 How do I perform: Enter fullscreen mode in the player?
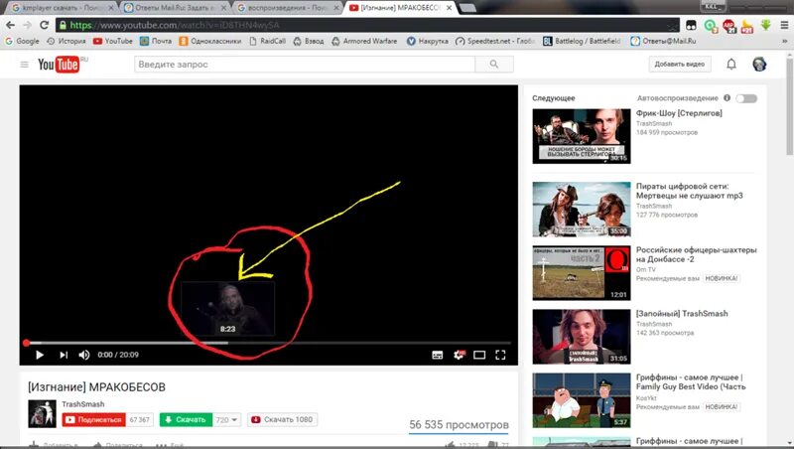click(500, 355)
